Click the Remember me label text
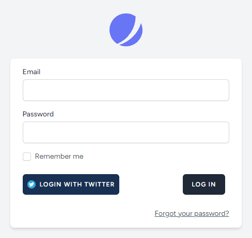 click(59, 156)
